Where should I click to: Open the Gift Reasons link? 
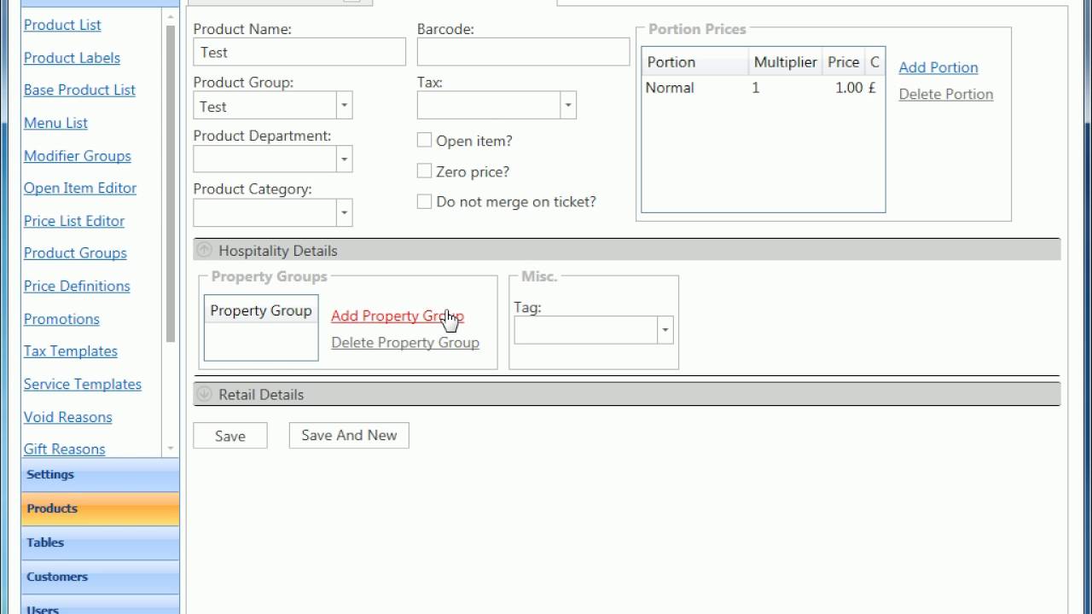coord(65,449)
